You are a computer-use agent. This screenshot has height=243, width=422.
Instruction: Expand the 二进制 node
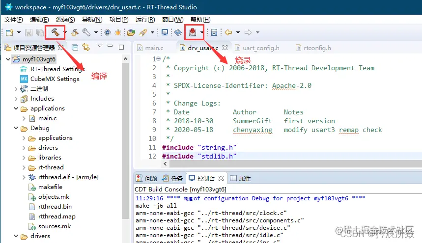[x=16, y=89]
